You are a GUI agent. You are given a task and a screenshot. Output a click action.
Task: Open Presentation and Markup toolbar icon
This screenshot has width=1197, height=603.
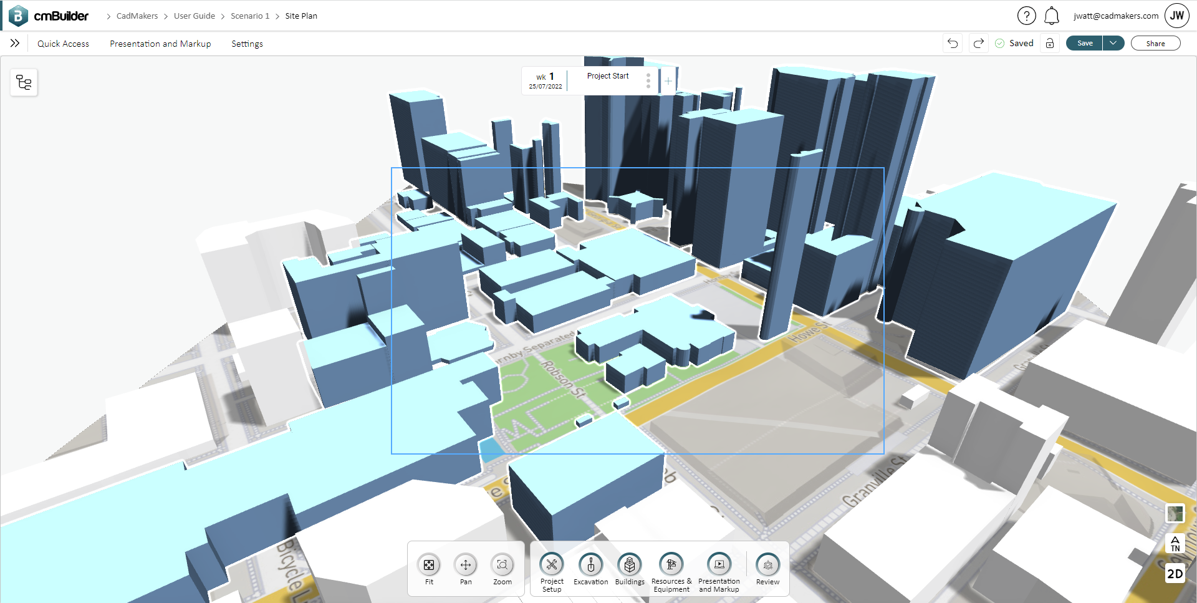click(719, 572)
